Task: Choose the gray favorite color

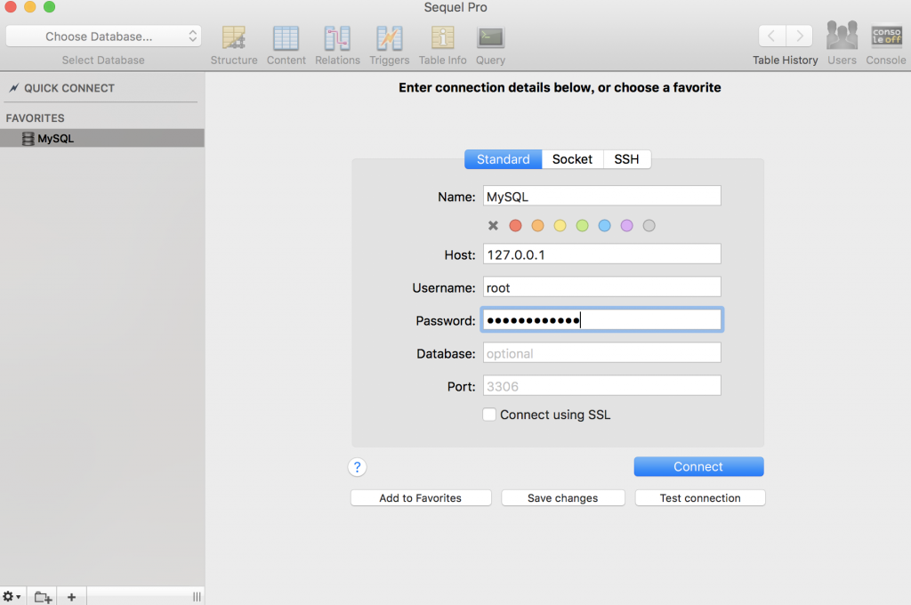Action: click(x=649, y=225)
